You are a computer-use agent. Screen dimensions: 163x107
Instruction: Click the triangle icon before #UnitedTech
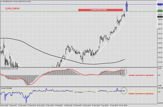pos(1,2)
